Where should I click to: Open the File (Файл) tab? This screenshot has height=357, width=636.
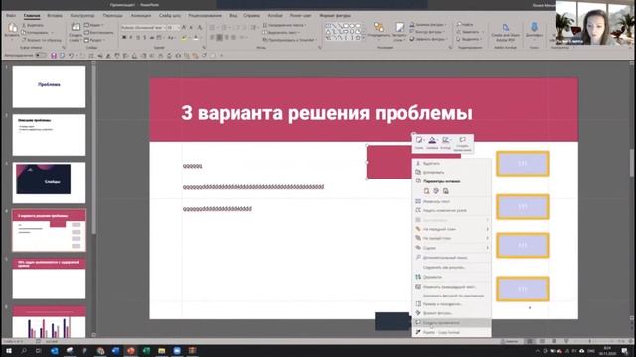[x=11, y=16]
